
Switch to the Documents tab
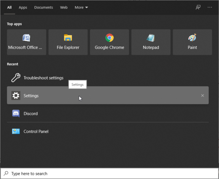tap(44, 8)
